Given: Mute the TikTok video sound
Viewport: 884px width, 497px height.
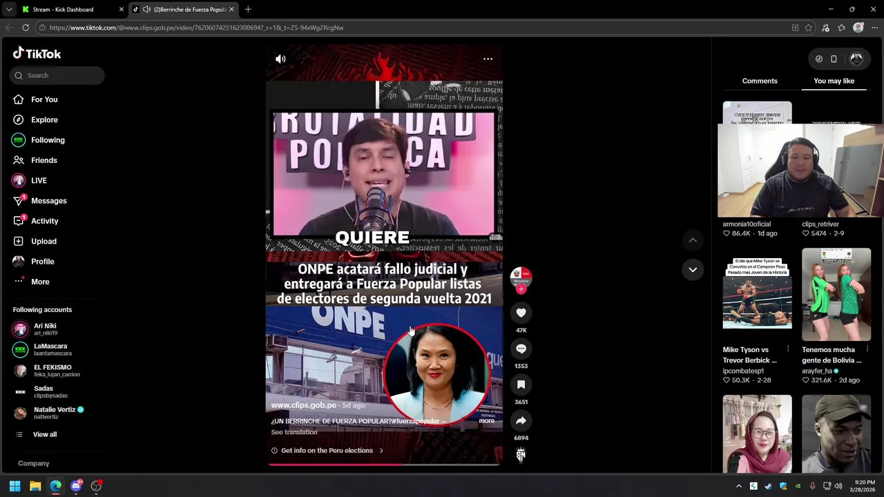Looking at the screenshot, I should tap(280, 59).
